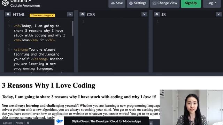Open JS editor settings gear
The width and height of the screenshot is (223, 125).
[x=157, y=14]
